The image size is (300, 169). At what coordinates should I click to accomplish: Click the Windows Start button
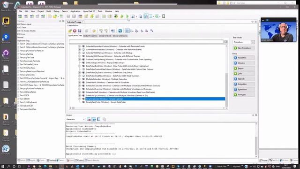3,167
